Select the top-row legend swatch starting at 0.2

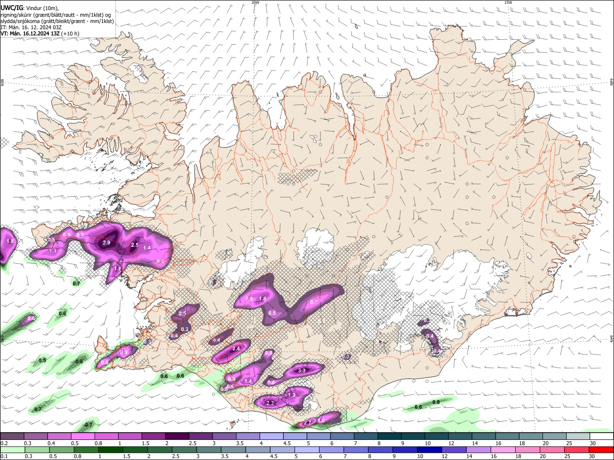point(12,436)
